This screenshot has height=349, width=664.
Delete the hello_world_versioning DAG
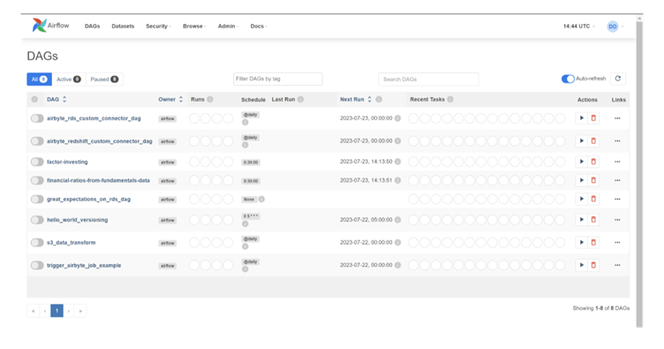(x=593, y=220)
